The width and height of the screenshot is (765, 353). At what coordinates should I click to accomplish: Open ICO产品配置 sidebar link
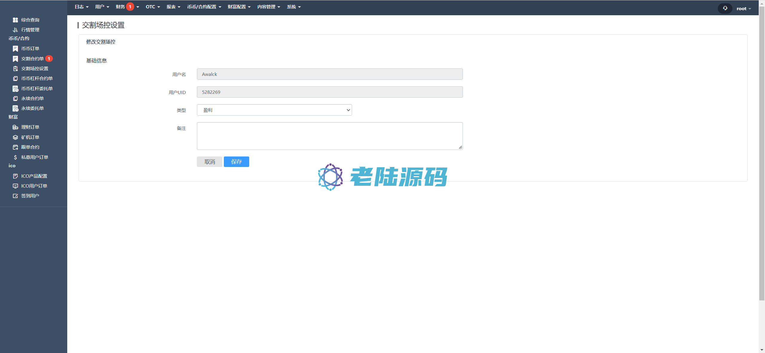34,176
